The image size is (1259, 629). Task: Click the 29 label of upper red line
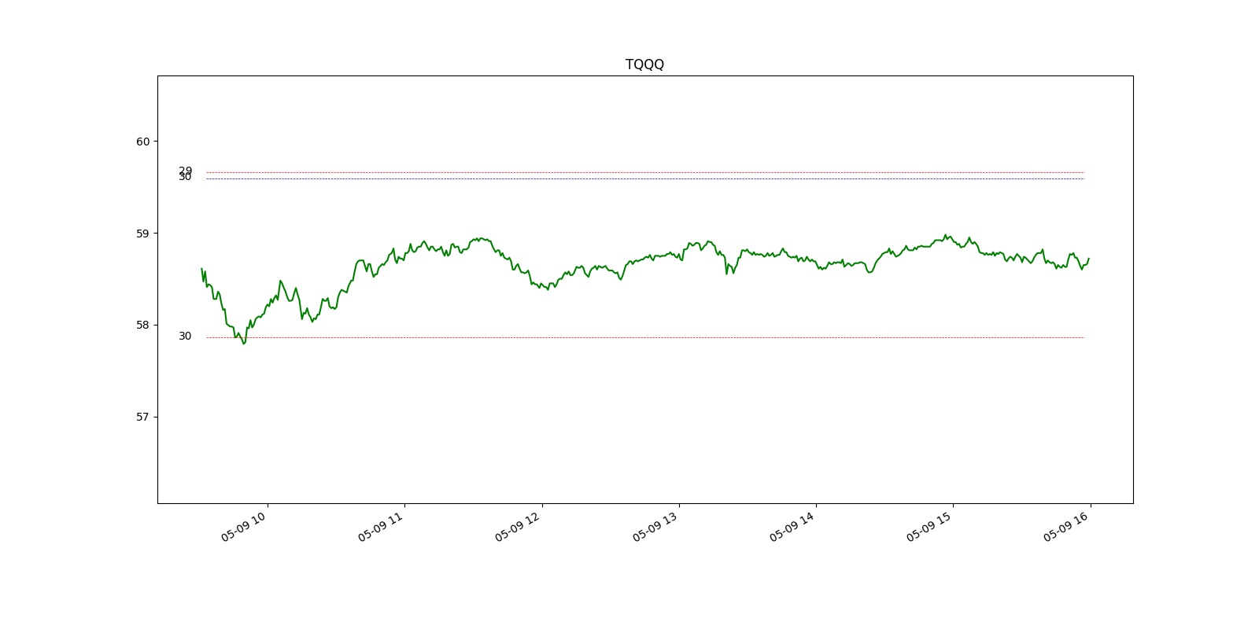click(185, 170)
